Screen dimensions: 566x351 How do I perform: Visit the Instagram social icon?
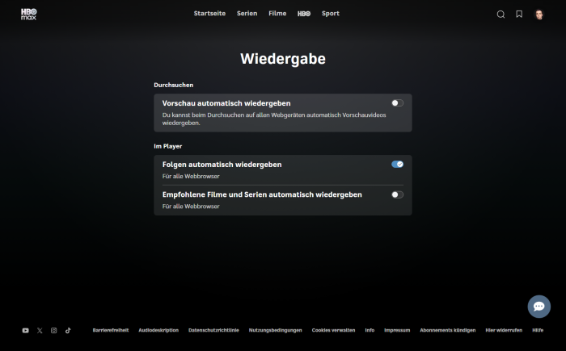coord(54,331)
